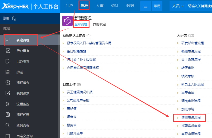Select the 全部流程 tab
This screenshot has width=212, height=138.
pyautogui.click(x=81, y=24)
